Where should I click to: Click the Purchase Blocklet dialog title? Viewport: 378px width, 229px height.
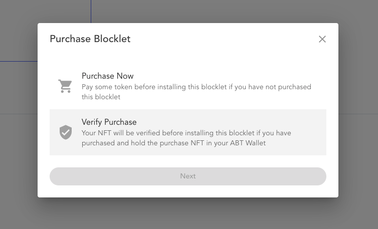click(x=90, y=39)
